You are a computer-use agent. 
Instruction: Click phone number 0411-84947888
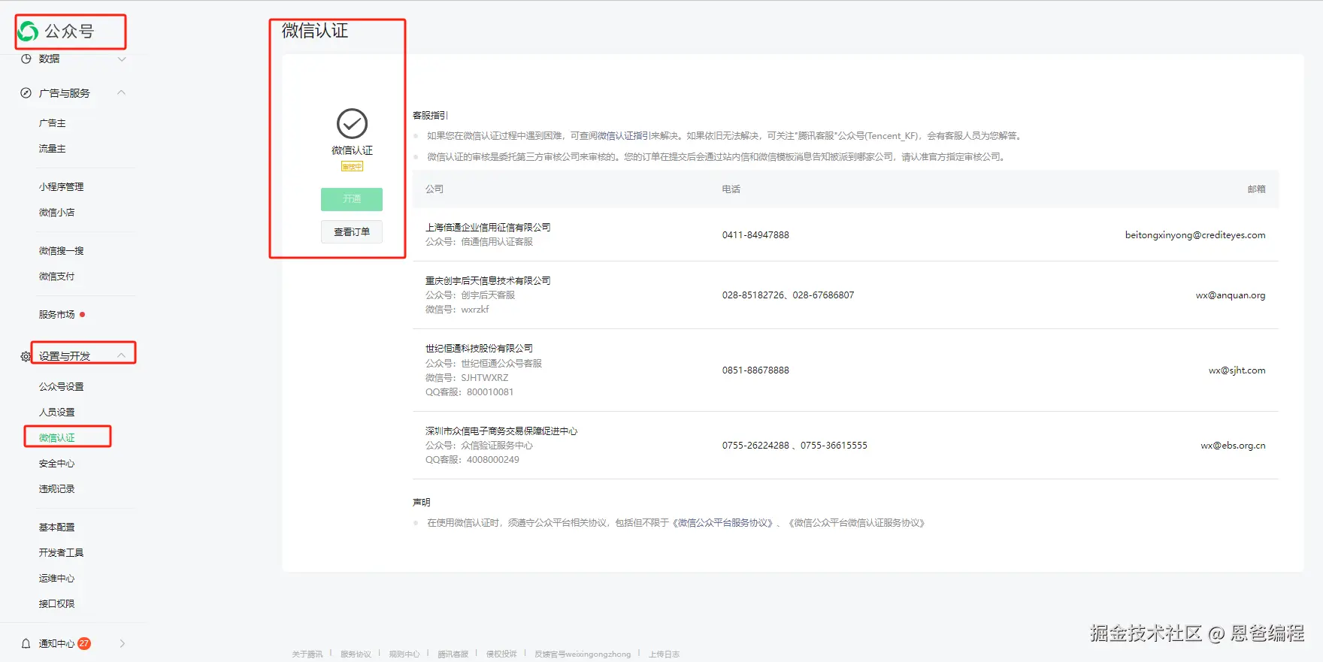point(755,235)
